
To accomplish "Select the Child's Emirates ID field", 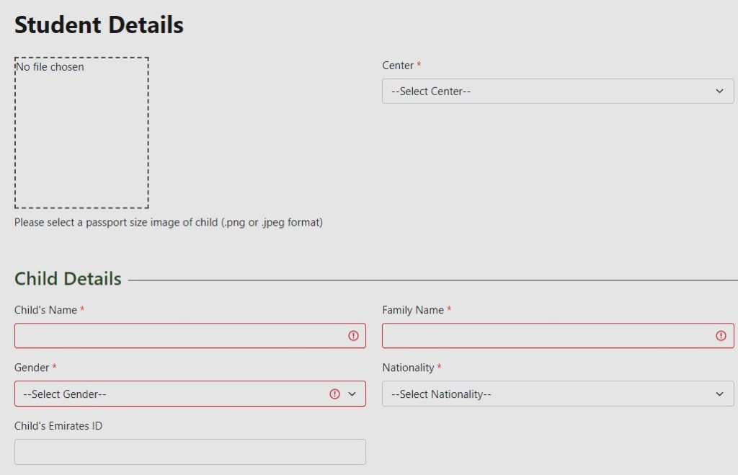I will 190,452.
